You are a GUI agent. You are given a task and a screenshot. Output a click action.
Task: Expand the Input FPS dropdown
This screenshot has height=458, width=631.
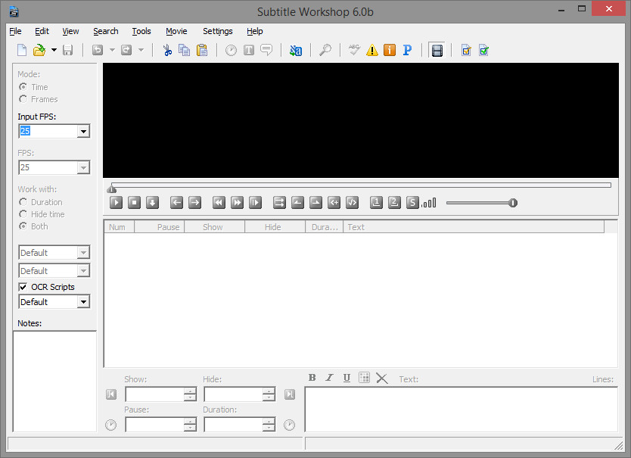[83, 131]
